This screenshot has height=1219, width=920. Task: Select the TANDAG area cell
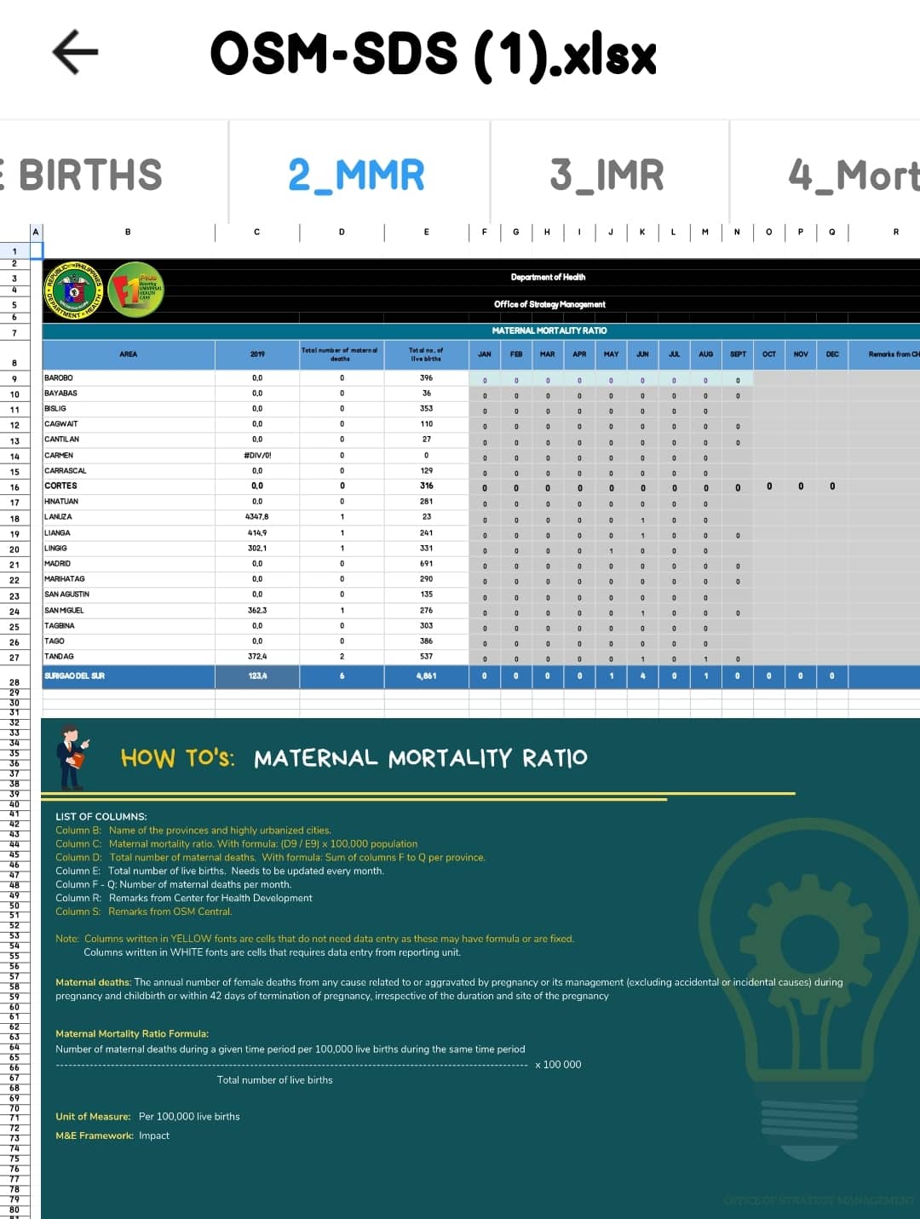(129, 656)
